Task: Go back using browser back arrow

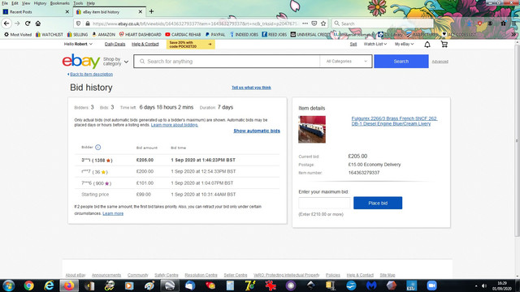Action: pos(6,24)
